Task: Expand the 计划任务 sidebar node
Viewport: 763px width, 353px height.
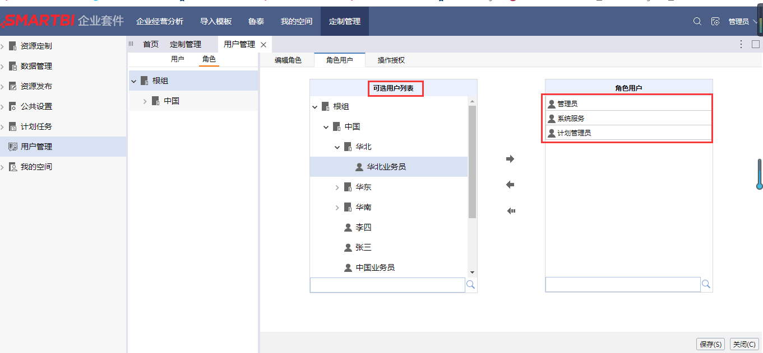Action: click(3, 126)
